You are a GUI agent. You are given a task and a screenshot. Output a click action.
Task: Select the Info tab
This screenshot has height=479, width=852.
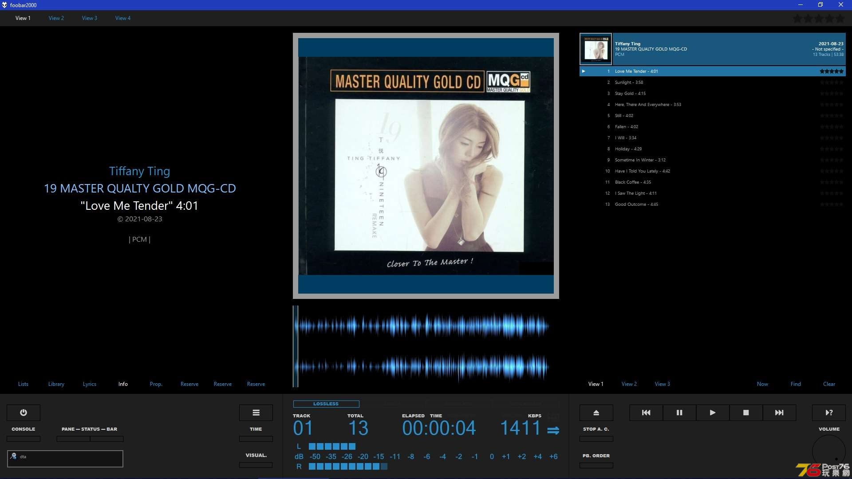click(x=123, y=384)
